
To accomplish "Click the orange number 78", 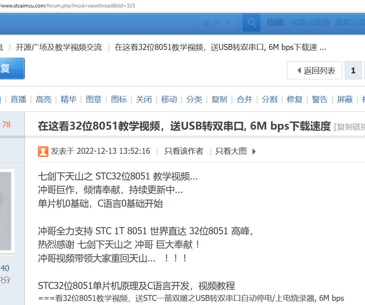I will coord(6,124).
